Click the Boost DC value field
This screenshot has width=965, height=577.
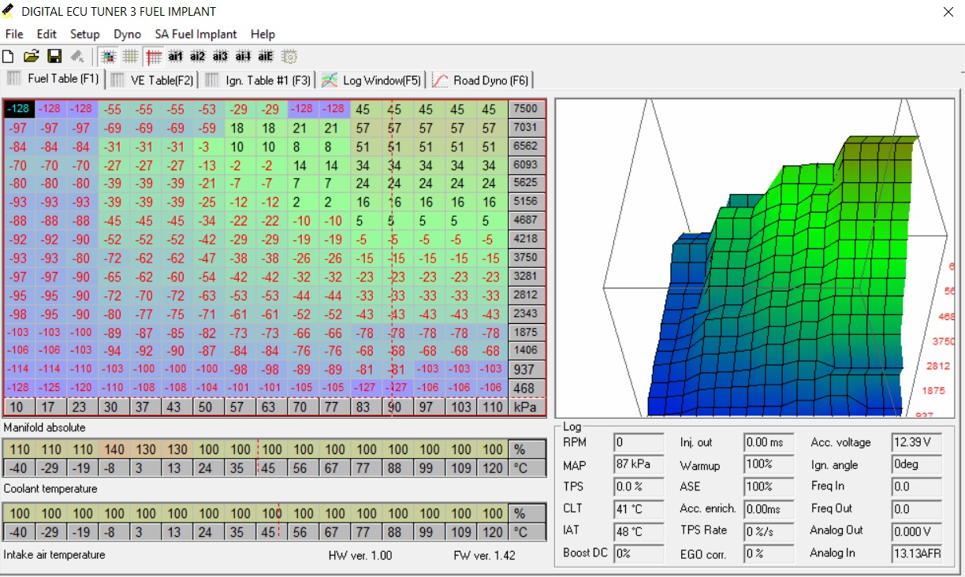click(639, 553)
